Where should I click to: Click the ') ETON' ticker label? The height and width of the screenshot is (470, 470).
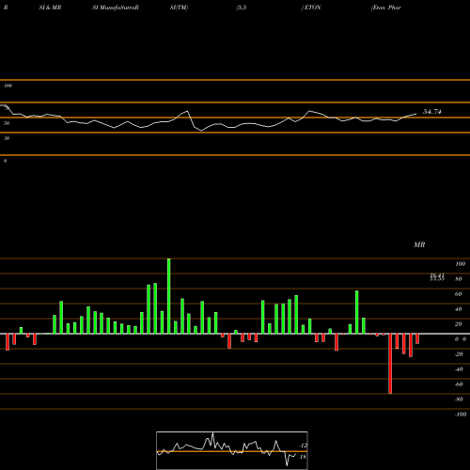click(x=311, y=8)
